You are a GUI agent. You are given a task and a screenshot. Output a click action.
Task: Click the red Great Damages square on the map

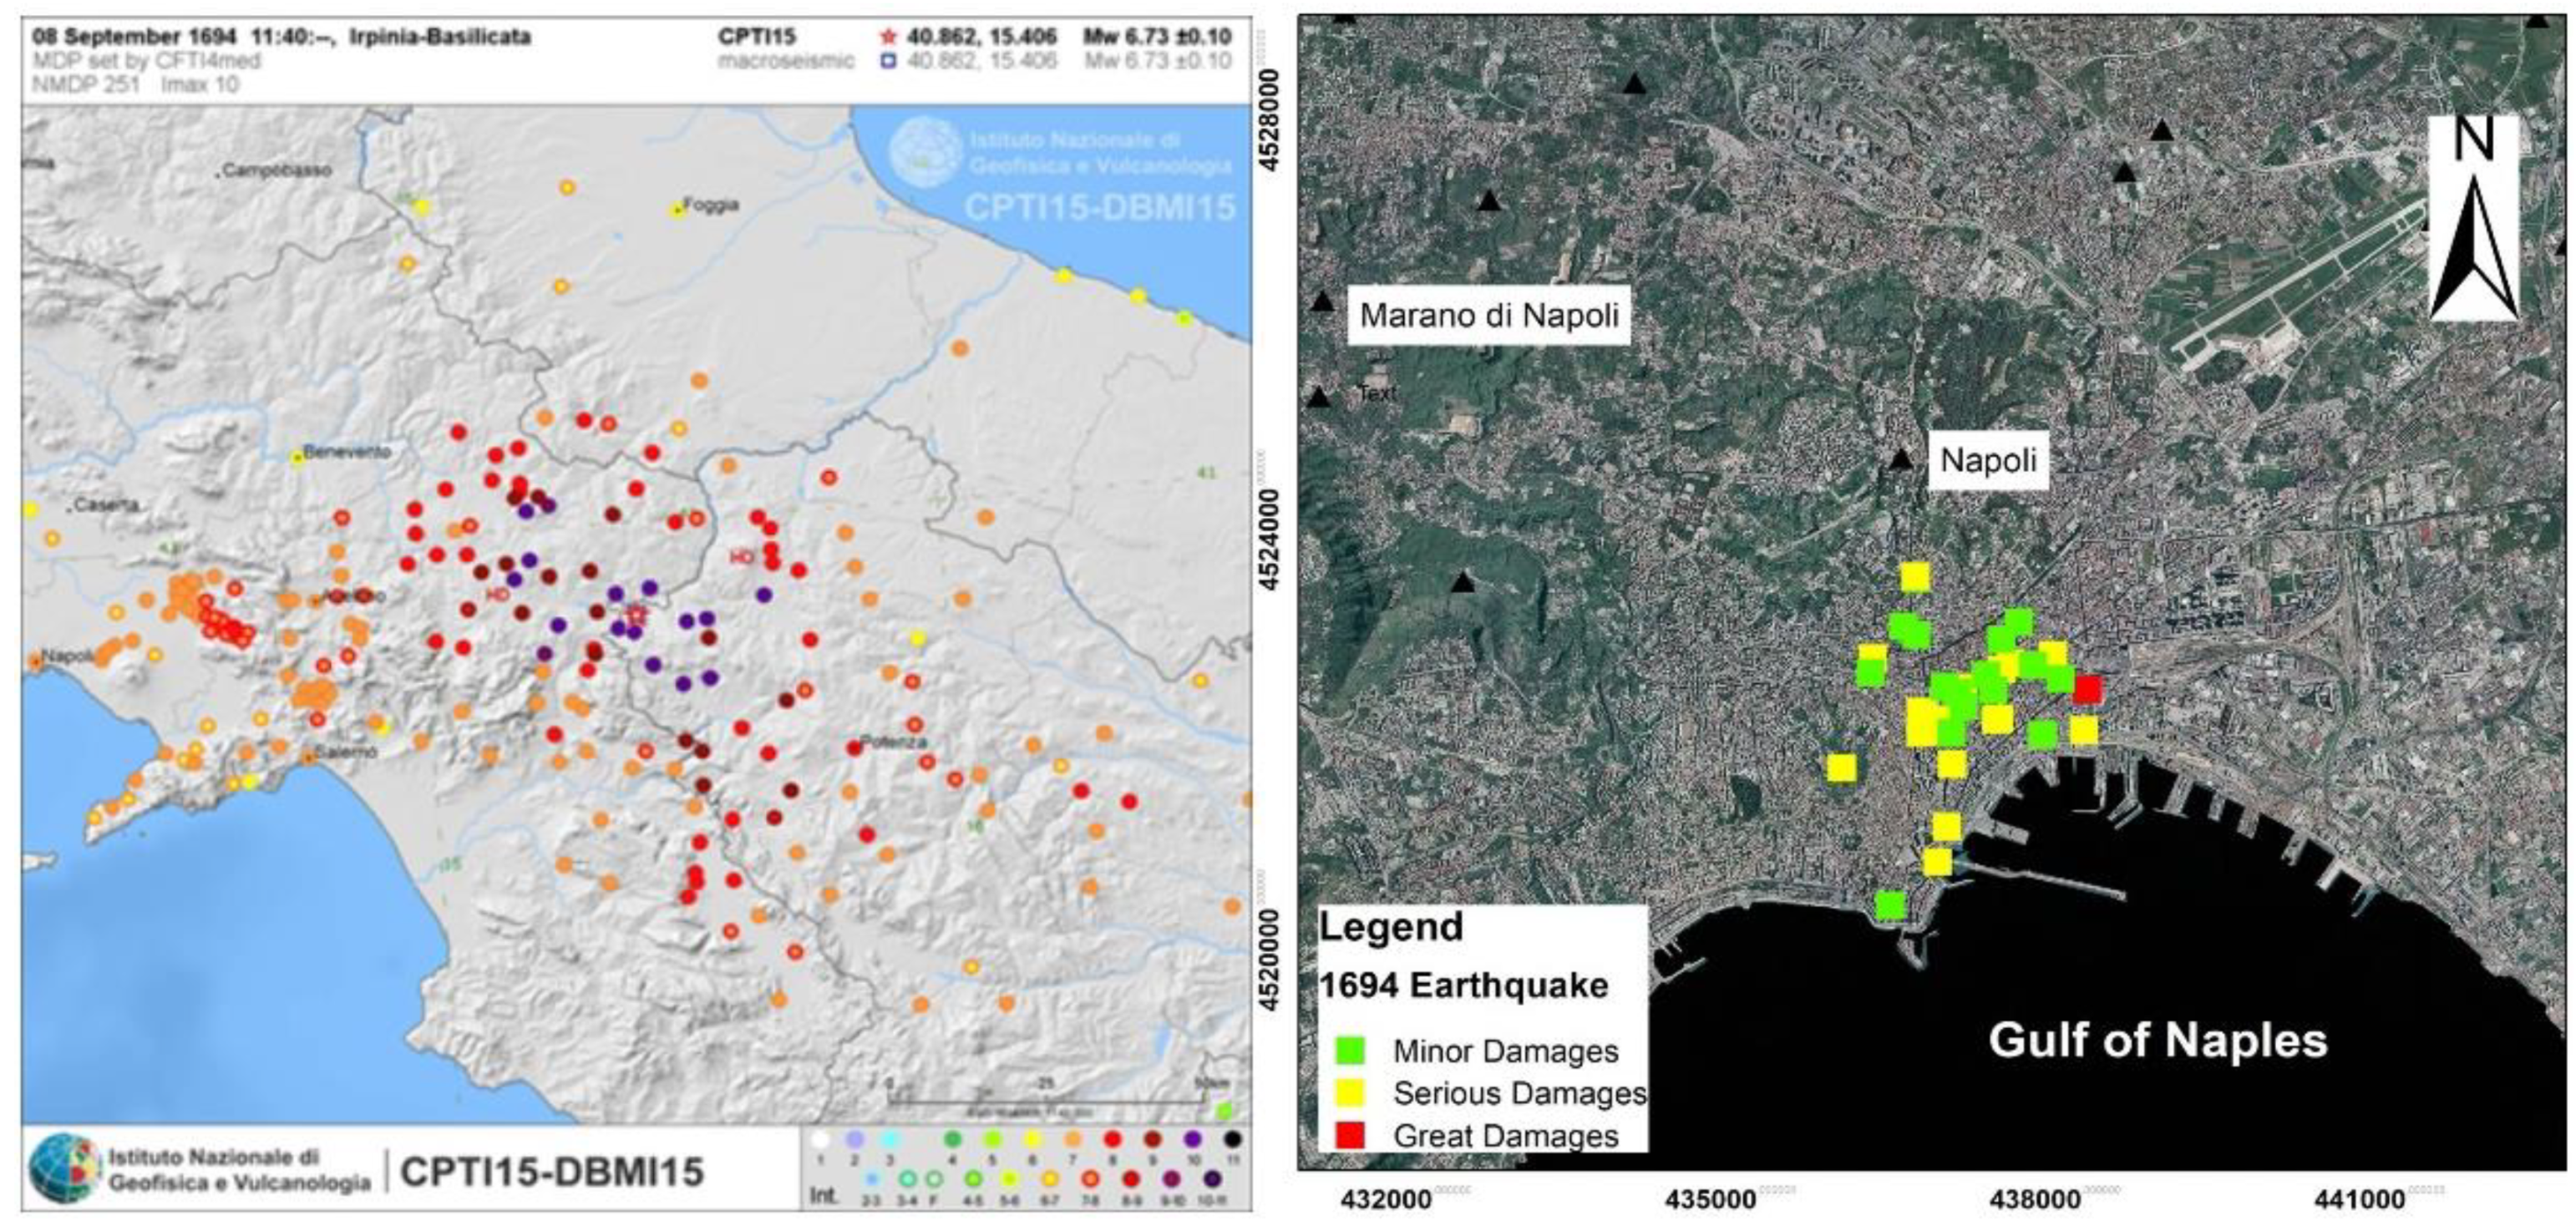(2087, 689)
